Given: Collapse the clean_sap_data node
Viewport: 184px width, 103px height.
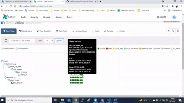Looking at the screenshot, I should pyautogui.click(x=9, y=67).
